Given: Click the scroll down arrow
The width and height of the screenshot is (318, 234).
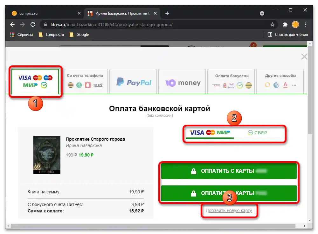Looking at the screenshot, I should pos(310,220).
